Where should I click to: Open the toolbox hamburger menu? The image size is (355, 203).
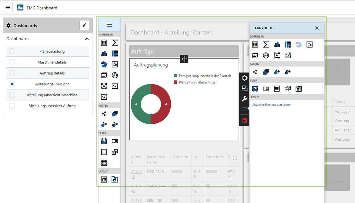coord(109,25)
